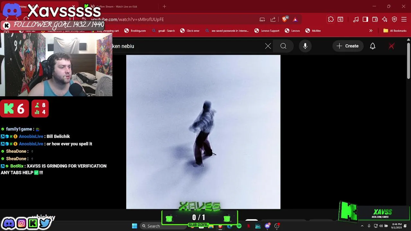Open the Lenovo Support bookmark

[x=267, y=31]
